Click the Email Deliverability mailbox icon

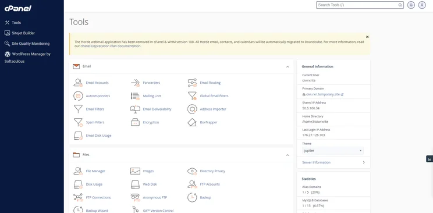pos(135,109)
